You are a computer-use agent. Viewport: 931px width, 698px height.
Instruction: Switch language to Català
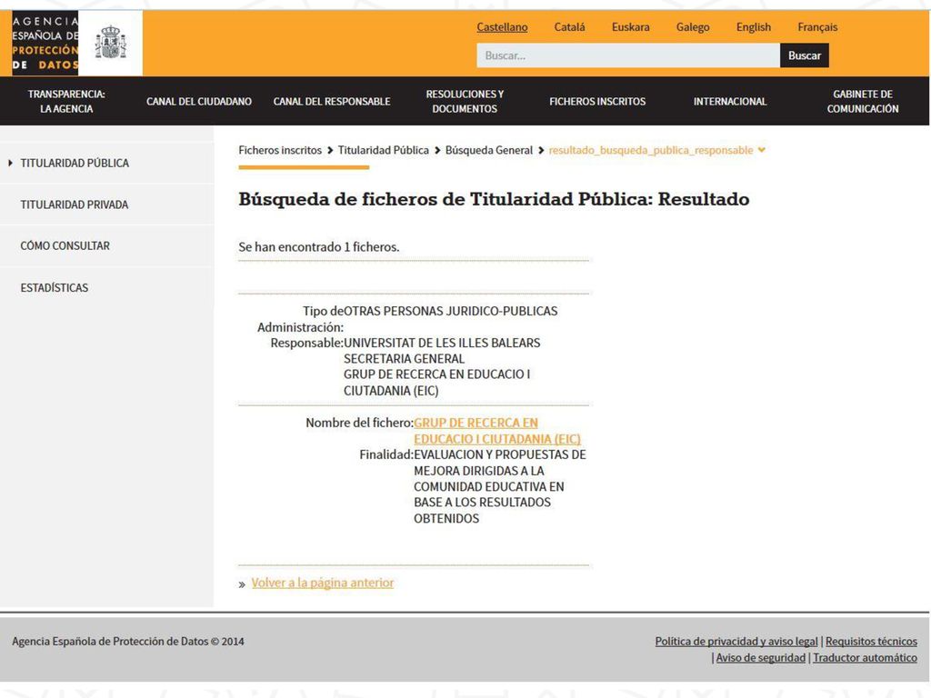tap(569, 27)
